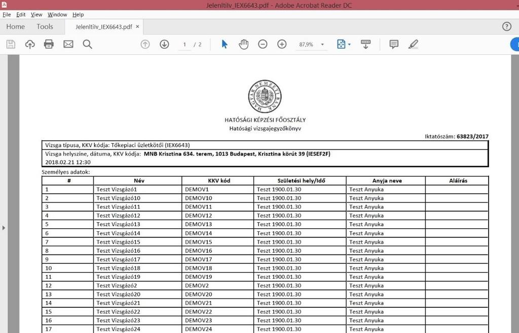Click the 2018.02.21 12:30 date text
The image size is (519, 333).
(x=68, y=162)
